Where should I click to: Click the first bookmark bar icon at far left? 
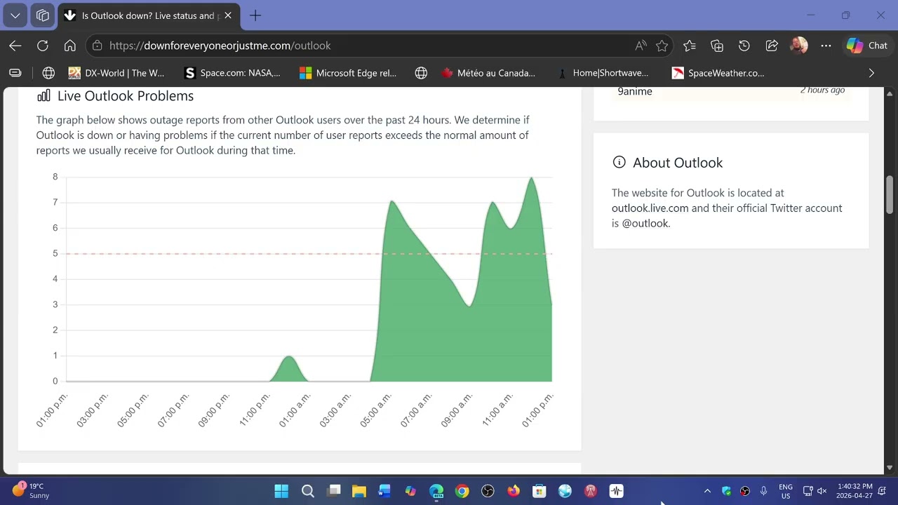[x=15, y=73]
